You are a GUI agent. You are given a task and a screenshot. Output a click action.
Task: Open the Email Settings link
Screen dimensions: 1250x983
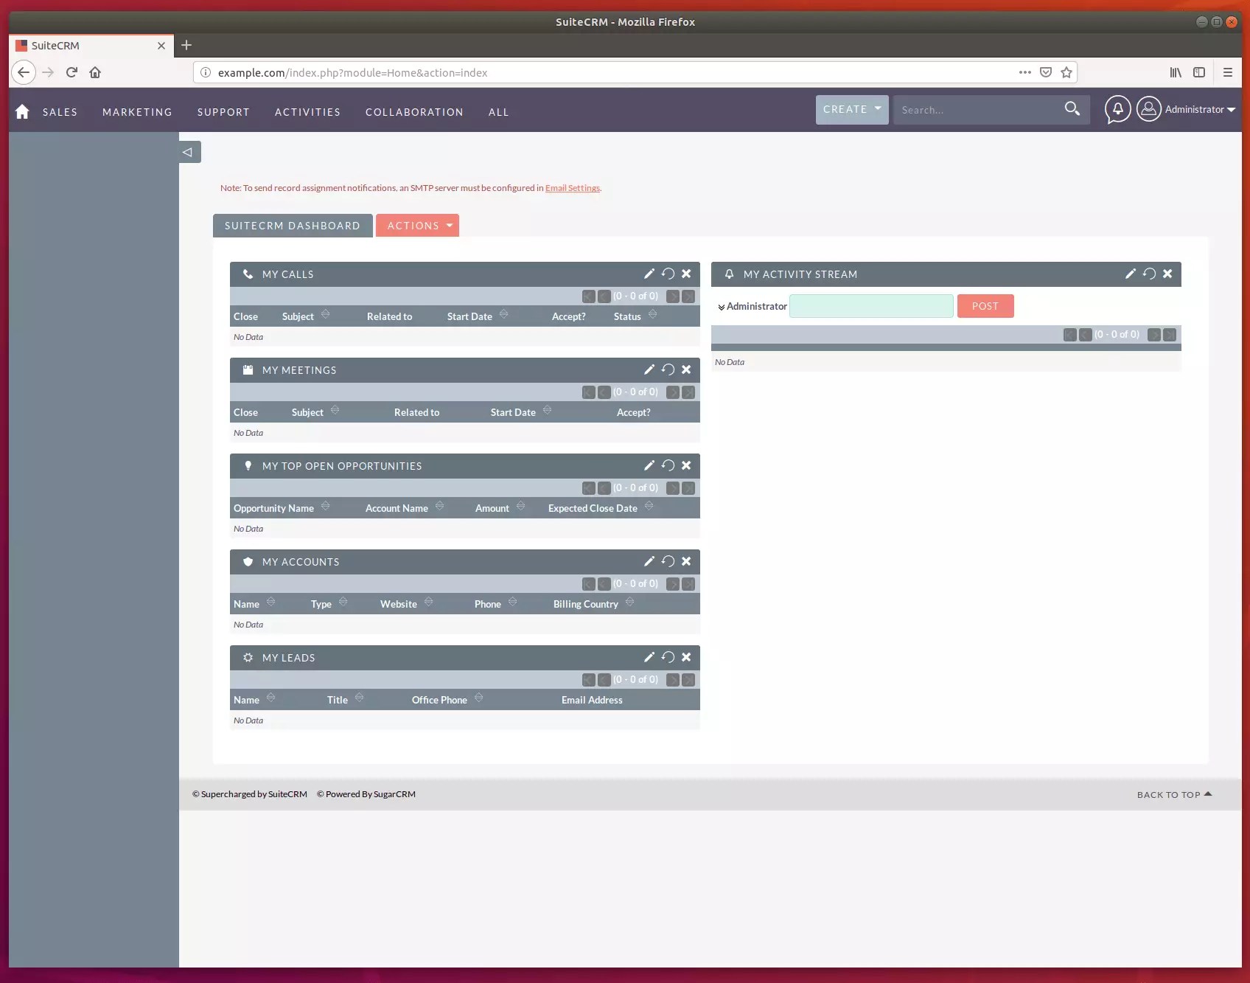coord(573,188)
